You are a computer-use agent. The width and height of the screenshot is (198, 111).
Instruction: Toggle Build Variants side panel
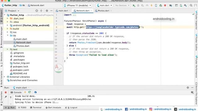click(1, 79)
